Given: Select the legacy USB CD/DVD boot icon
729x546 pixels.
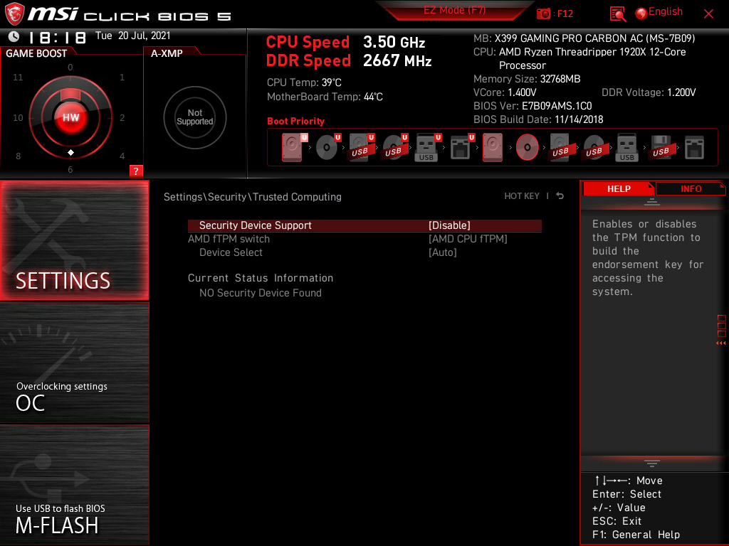Looking at the screenshot, I should 594,147.
